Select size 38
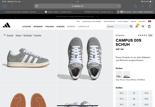The width and height of the screenshot is (155, 107). pos(134,99)
